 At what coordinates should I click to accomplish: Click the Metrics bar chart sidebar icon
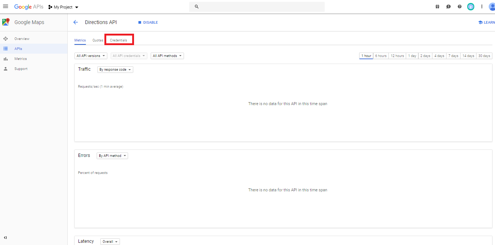6,59
